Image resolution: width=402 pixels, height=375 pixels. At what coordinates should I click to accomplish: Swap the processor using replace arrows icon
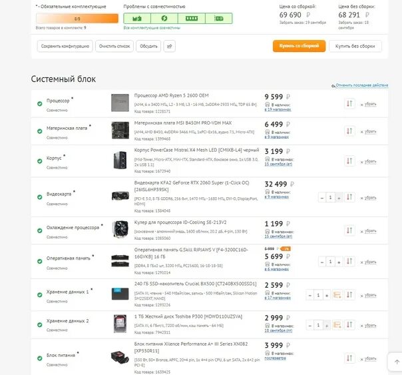pyautogui.click(x=349, y=104)
